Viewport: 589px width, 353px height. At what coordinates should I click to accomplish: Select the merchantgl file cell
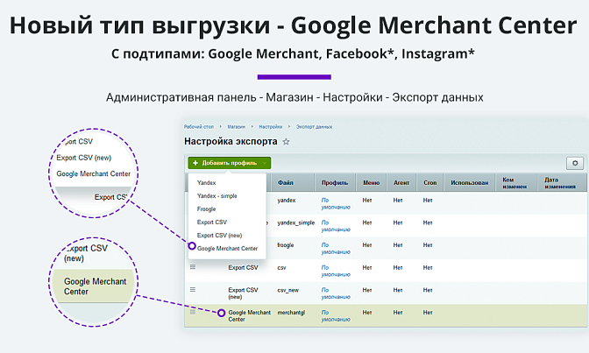tap(291, 313)
